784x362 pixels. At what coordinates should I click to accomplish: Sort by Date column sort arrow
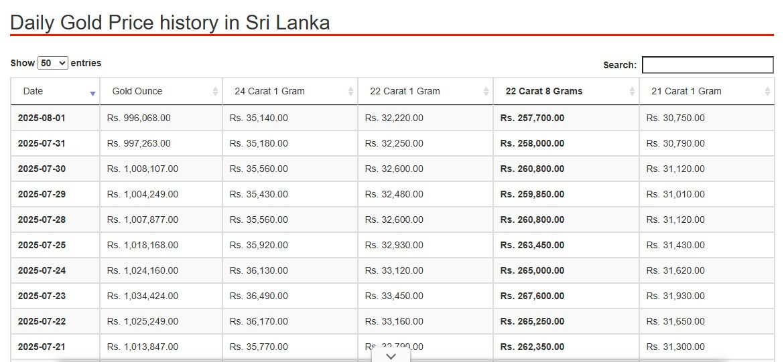click(92, 94)
